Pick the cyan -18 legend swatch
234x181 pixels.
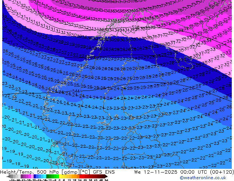[45, 177]
